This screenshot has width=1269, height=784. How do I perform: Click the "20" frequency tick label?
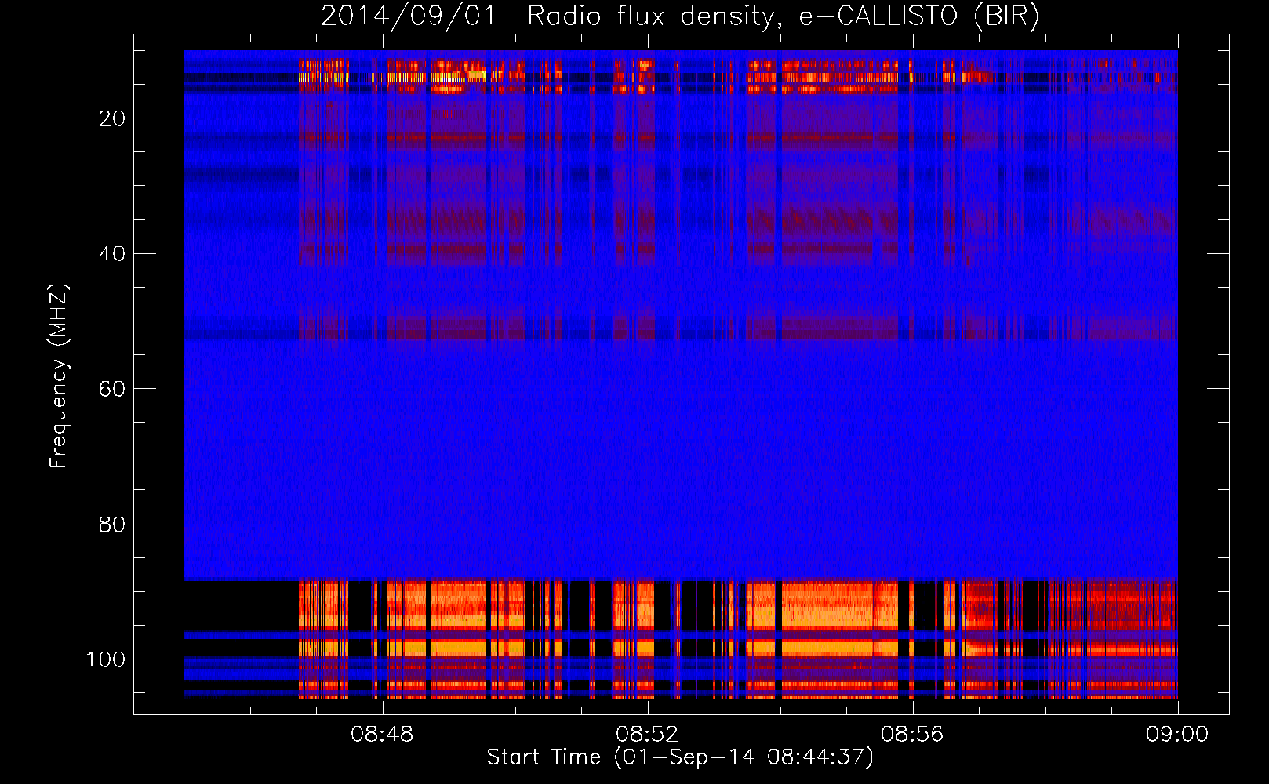(x=112, y=118)
